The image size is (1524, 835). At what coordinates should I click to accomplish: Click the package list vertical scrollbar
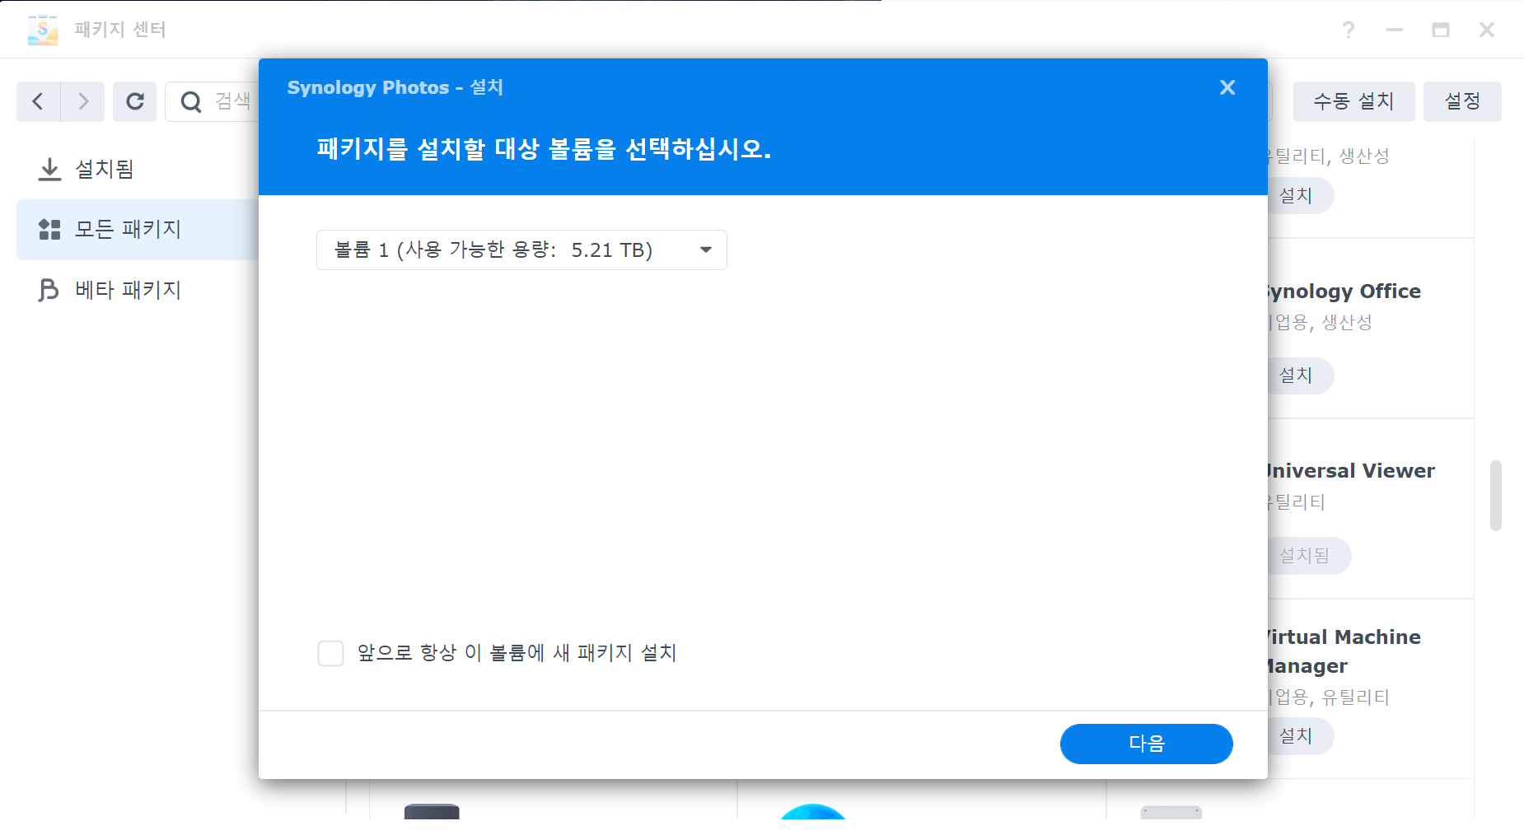[1495, 496]
